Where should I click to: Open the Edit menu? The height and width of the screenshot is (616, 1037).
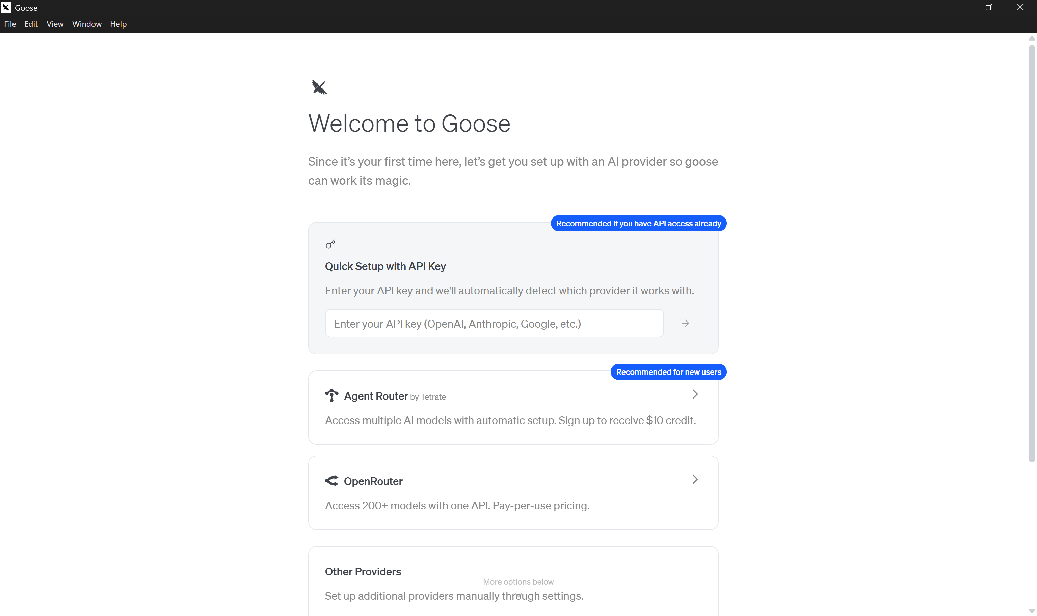31,24
